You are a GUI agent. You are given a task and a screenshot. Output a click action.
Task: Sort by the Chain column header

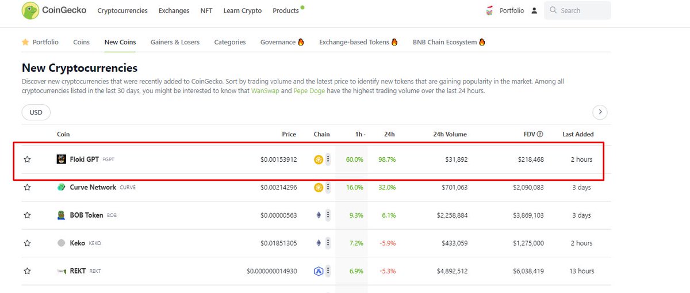322,134
